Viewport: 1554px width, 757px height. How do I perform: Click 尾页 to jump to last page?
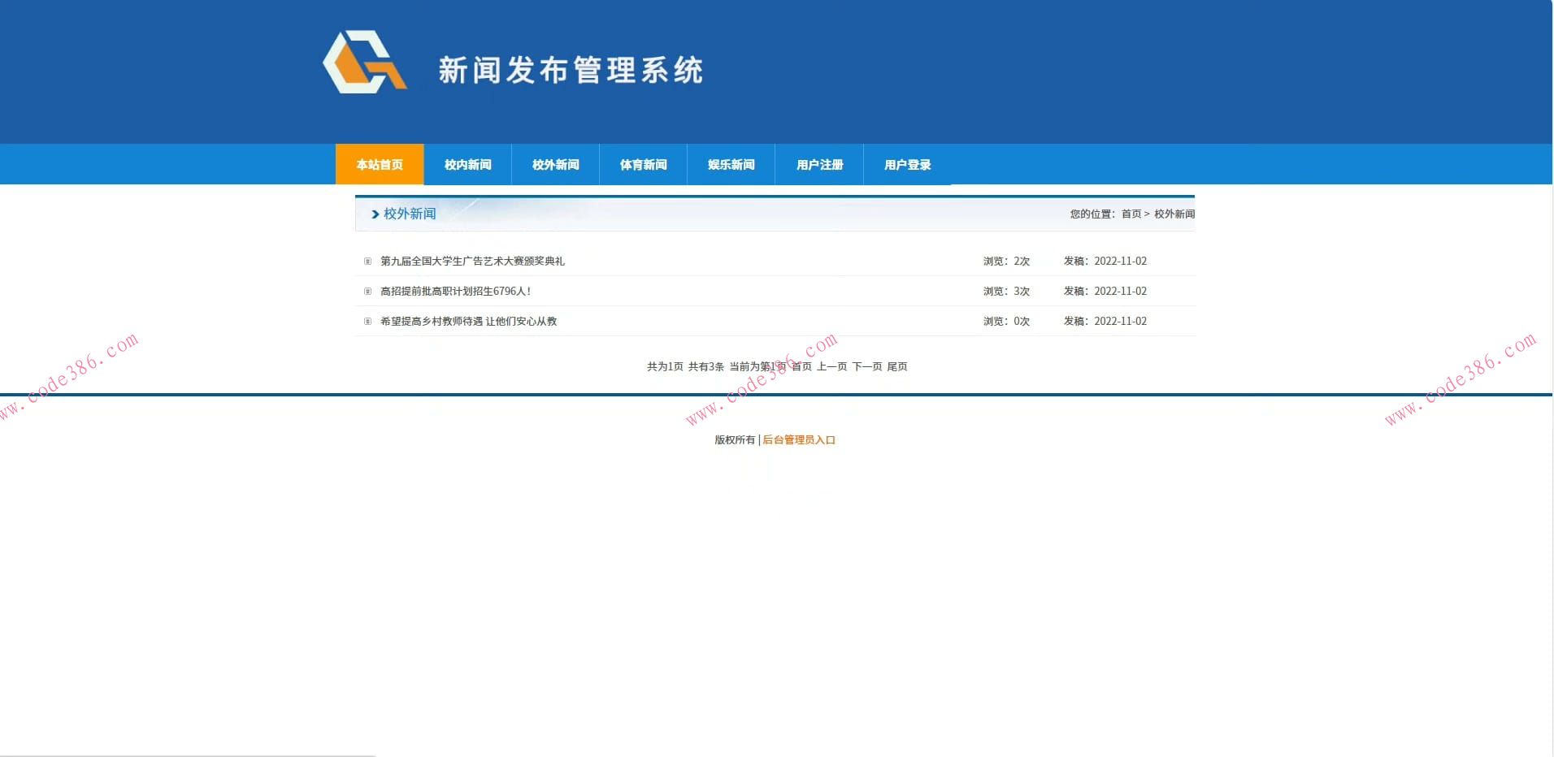pyautogui.click(x=897, y=366)
